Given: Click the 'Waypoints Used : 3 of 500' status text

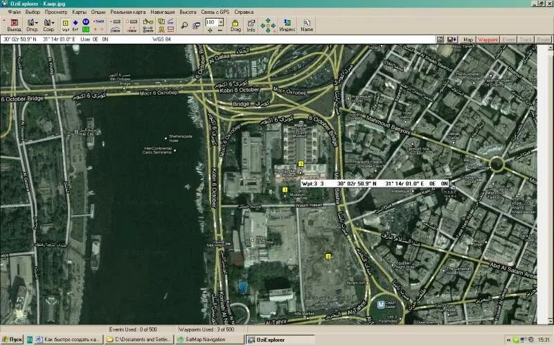Looking at the screenshot, I should click(206, 329).
